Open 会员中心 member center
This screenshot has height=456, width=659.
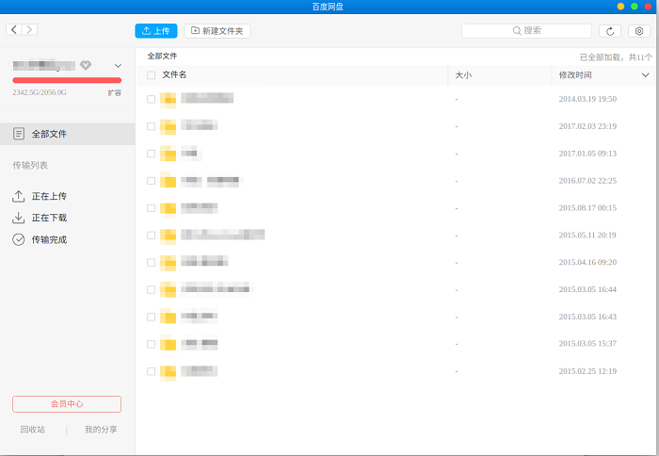(x=67, y=404)
